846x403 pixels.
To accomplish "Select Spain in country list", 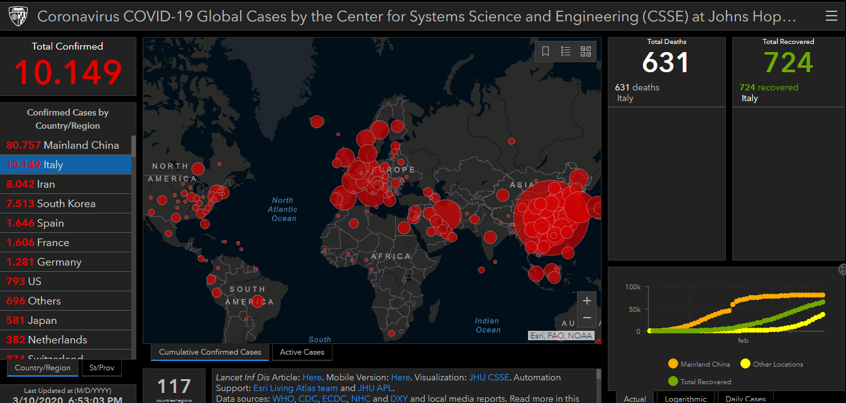I will coord(65,223).
